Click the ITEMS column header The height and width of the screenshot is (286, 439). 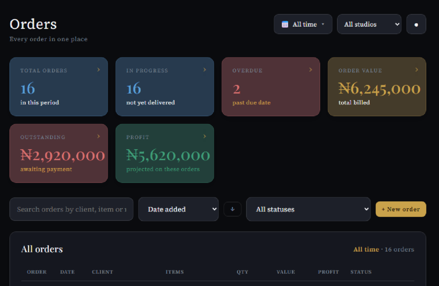(175, 272)
